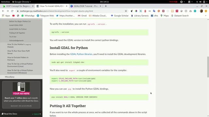This screenshot has height=117, width=209.
Task: Close the GDAL/OGR Tutorial tab
Action: [100, 6]
